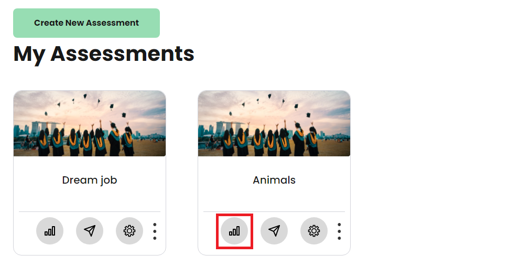Click blank area below Dream job title

(x=90, y=198)
